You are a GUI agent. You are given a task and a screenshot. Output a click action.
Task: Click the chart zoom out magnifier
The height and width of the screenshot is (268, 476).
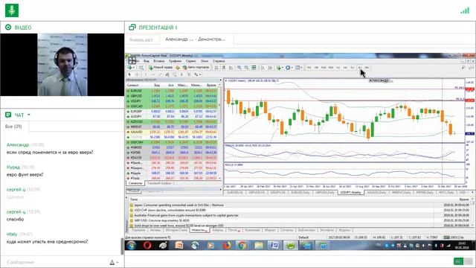[x=246, y=68]
